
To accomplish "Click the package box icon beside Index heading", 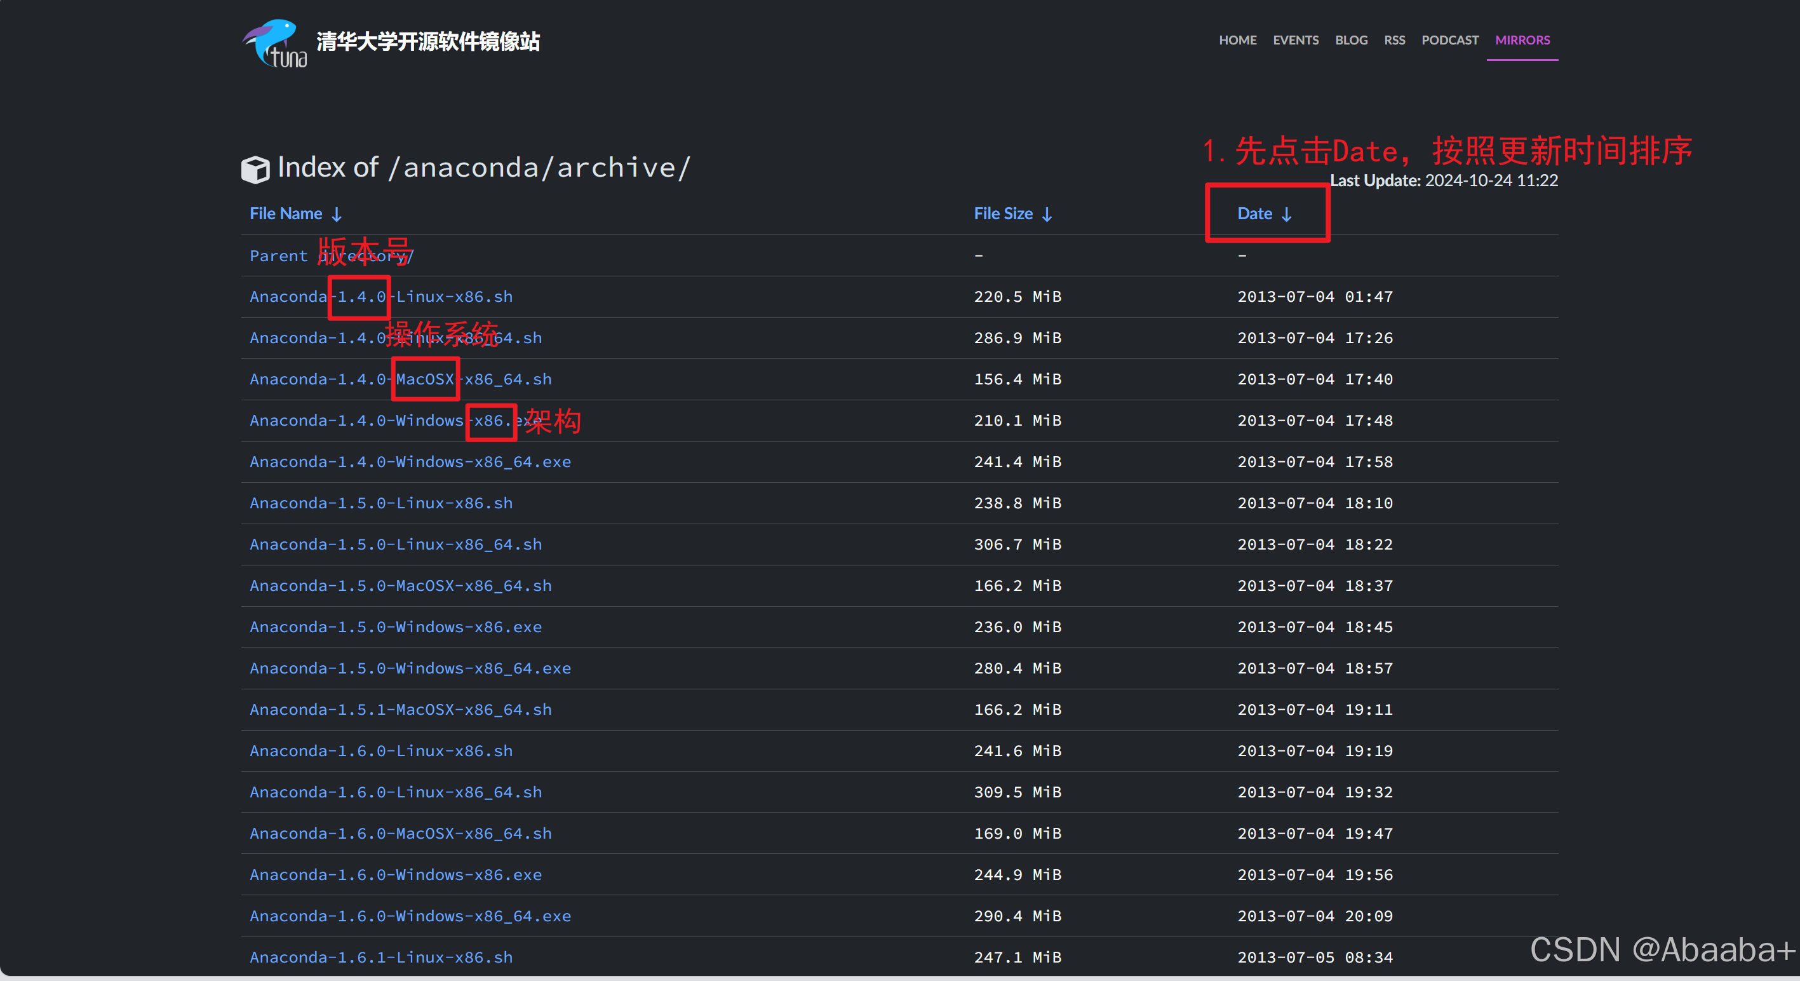I will click(x=256, y=168).
